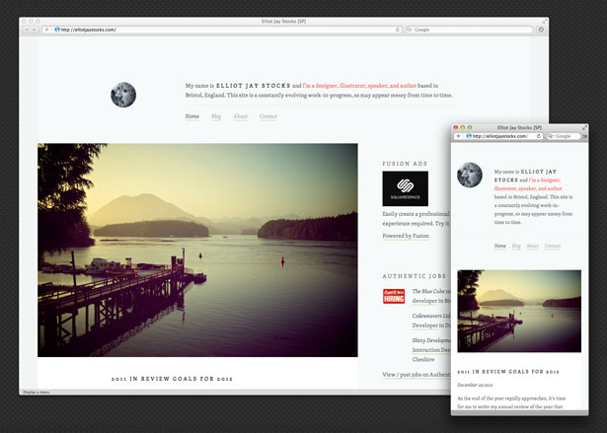The height and width of the screenshot is (433, 607).
Task: Click the fullscreen arrows in small window
Action: pos(584,127)
